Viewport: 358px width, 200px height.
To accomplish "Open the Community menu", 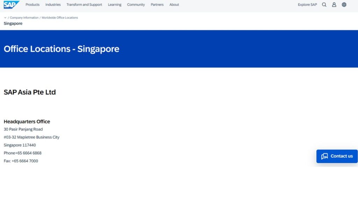I will [136, 5].
